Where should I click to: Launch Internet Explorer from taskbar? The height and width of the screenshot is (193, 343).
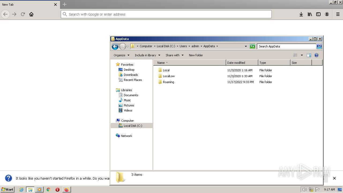[21, 190]
